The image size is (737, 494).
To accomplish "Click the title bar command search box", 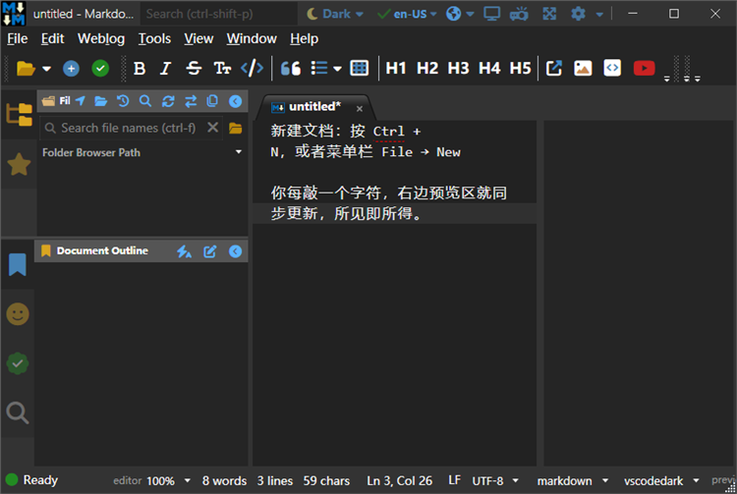I will pos(219,14).
